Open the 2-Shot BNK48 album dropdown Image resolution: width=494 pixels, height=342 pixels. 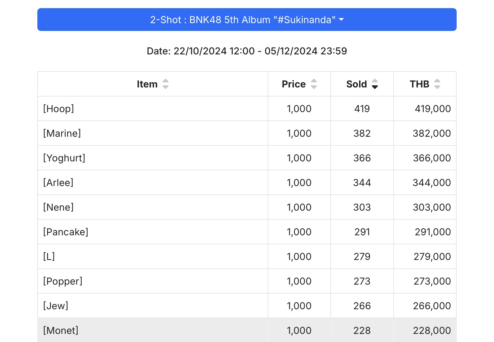[x=247, y=20]
